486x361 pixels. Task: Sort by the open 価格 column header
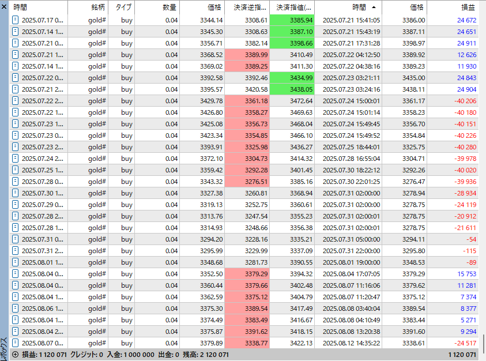pos(202,7)
